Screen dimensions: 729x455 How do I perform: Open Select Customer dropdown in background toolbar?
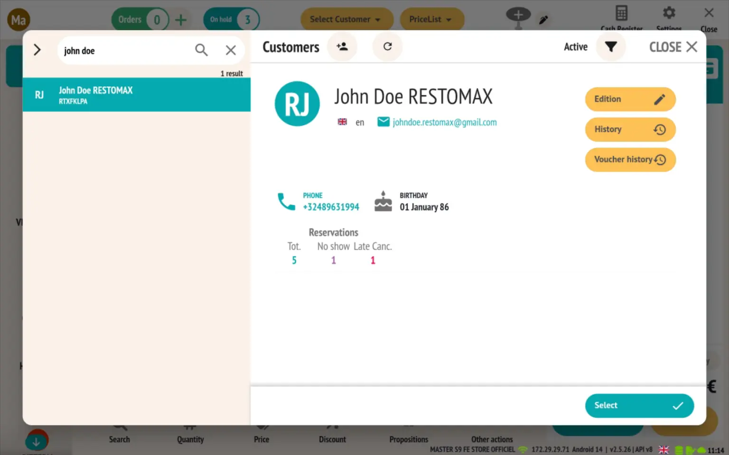(346, 19)
